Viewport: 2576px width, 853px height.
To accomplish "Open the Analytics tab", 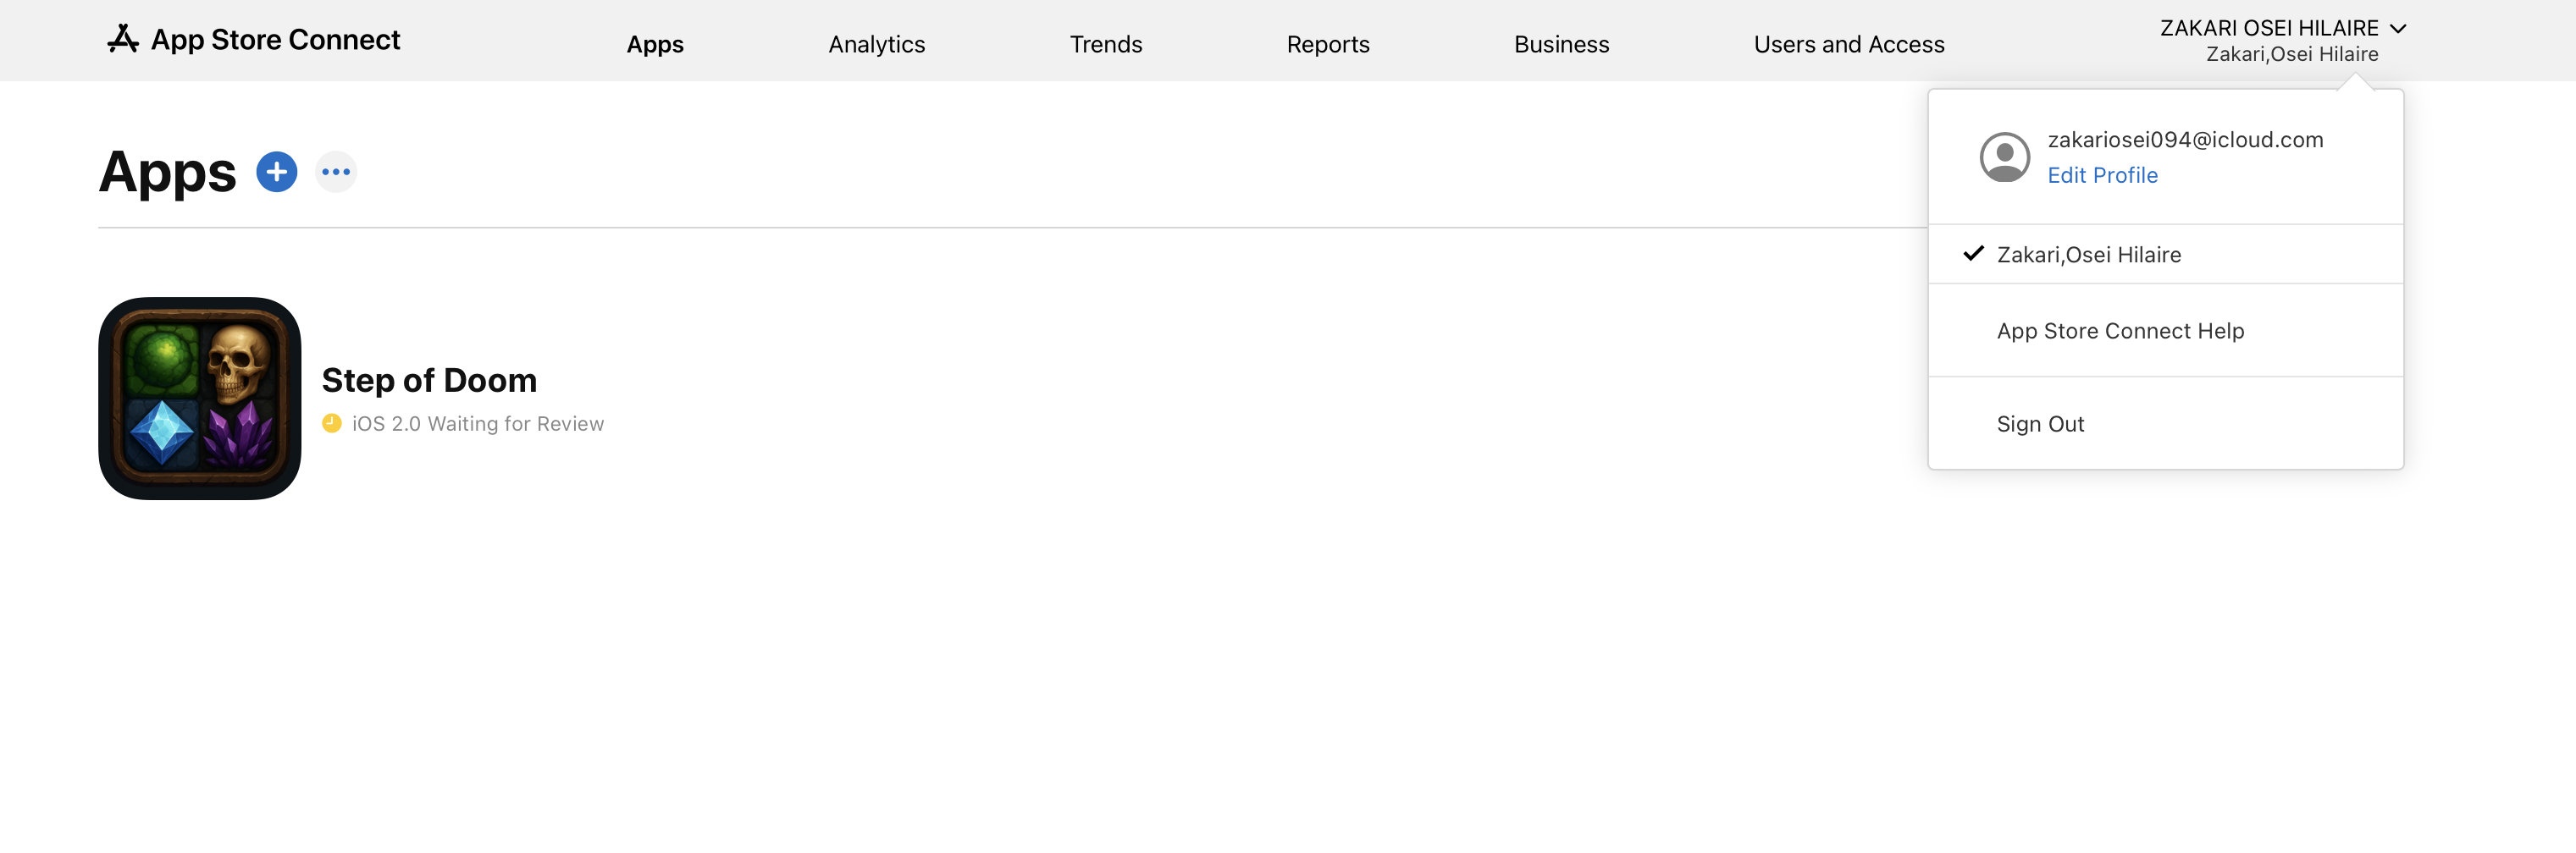I will tap(876, 44).
